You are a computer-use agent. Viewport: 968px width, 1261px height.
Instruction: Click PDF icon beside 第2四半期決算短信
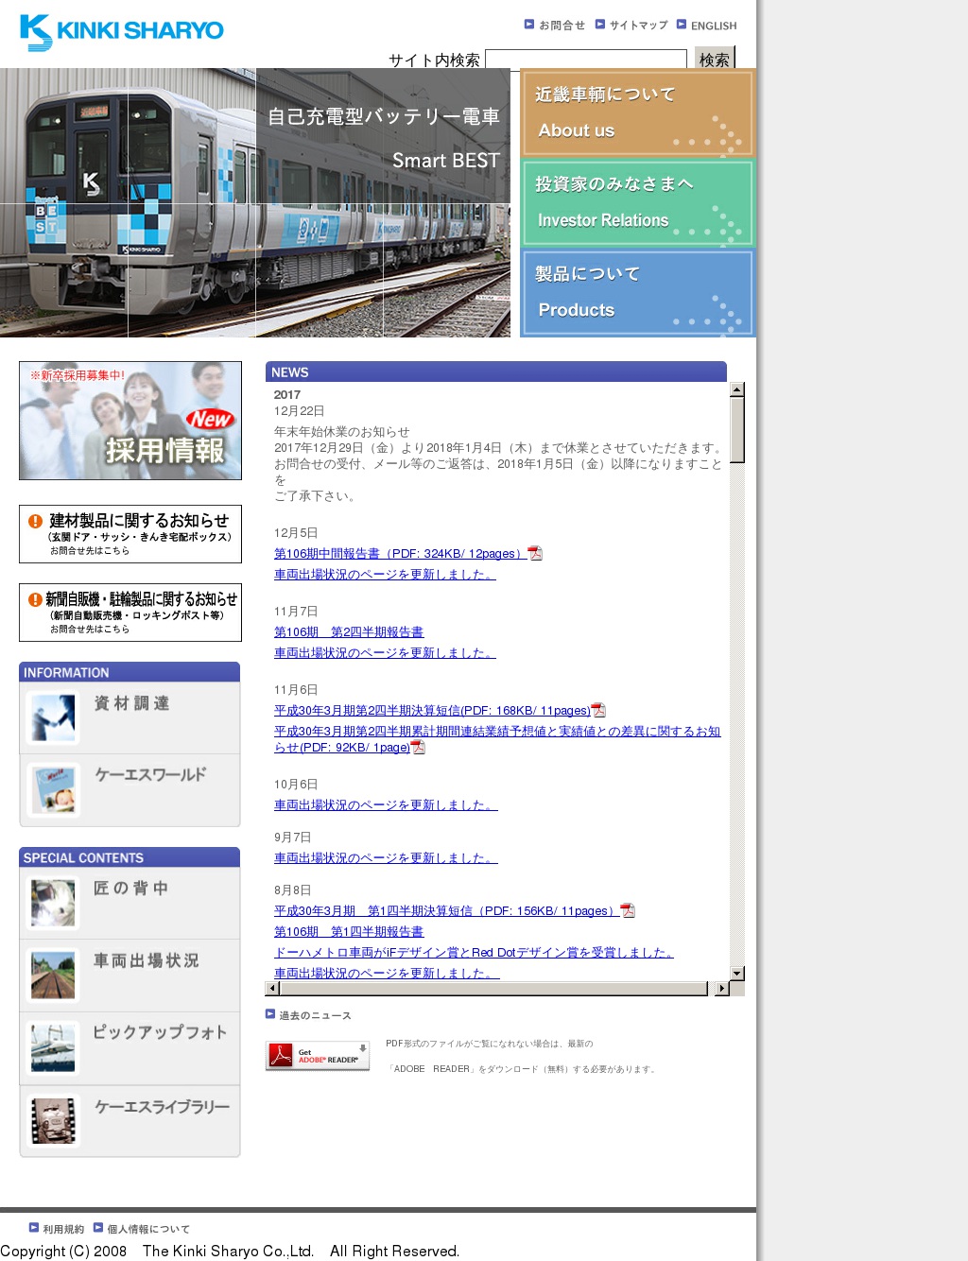pos(598,710)
